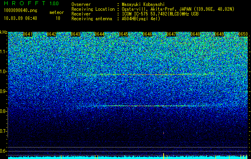Screen dimensions: 251x159
Task: Click the red echo dot near 0.7 kHz
Action: point(164,133)
